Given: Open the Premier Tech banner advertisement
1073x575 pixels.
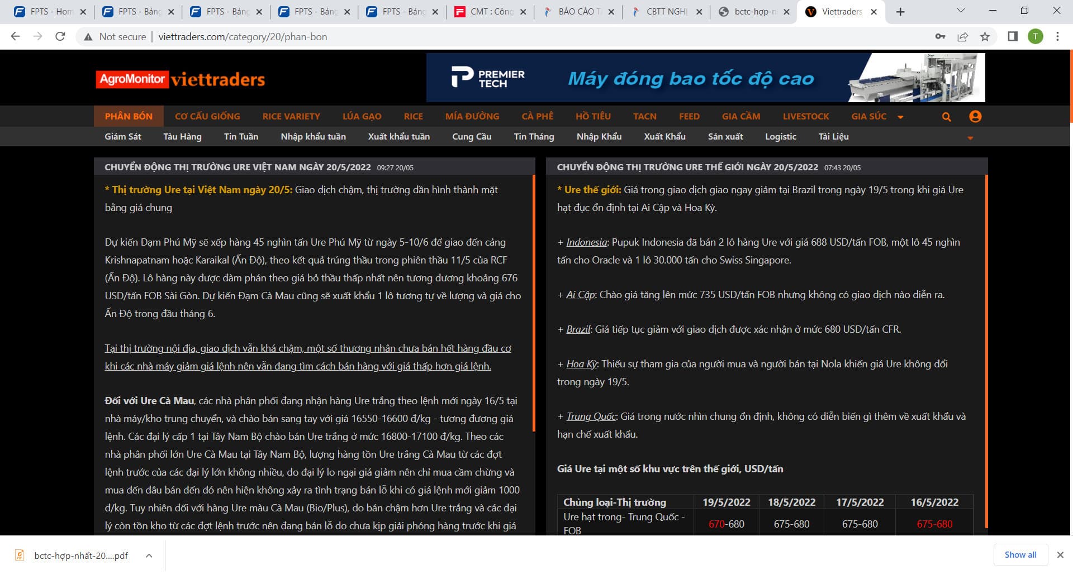Looking at the screenshot, I should [705, 78].
